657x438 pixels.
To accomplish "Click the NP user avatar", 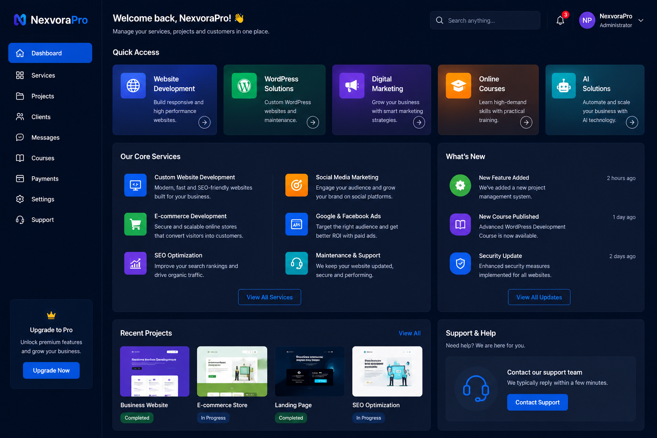I will 587,21.
